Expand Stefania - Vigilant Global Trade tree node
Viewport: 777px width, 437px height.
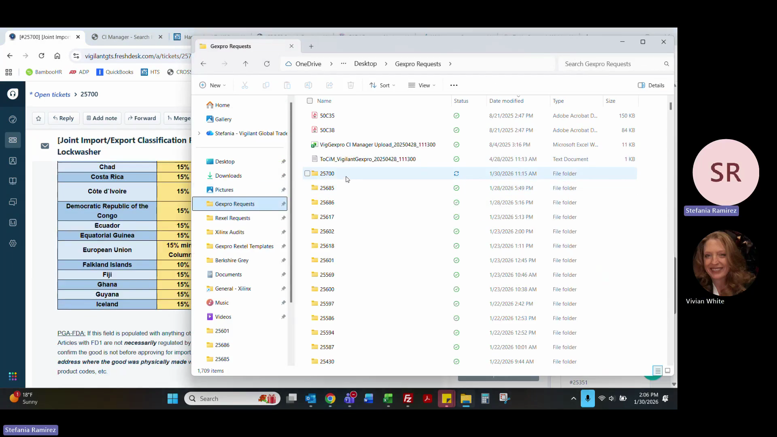(x=199, y=133)
